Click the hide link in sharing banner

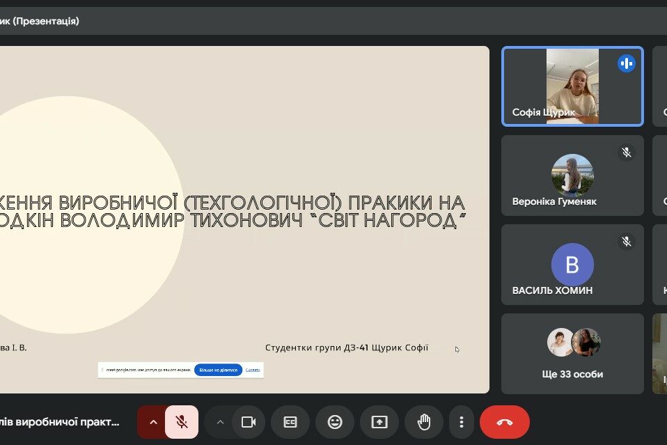tap(253, 370)
